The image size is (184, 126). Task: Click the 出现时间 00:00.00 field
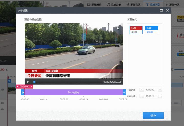point(151,90)
